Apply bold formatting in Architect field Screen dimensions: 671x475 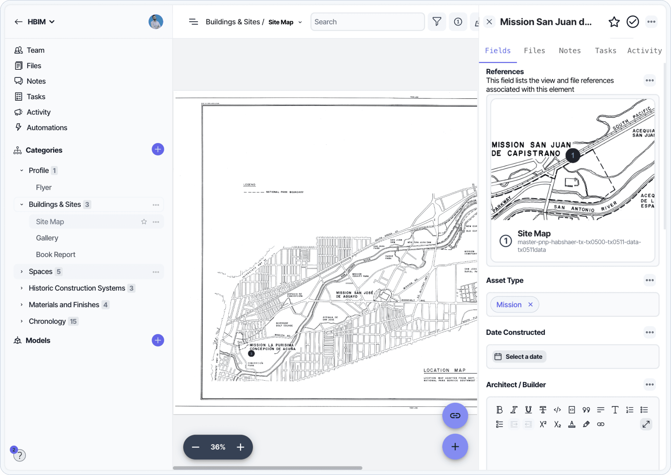499,410
